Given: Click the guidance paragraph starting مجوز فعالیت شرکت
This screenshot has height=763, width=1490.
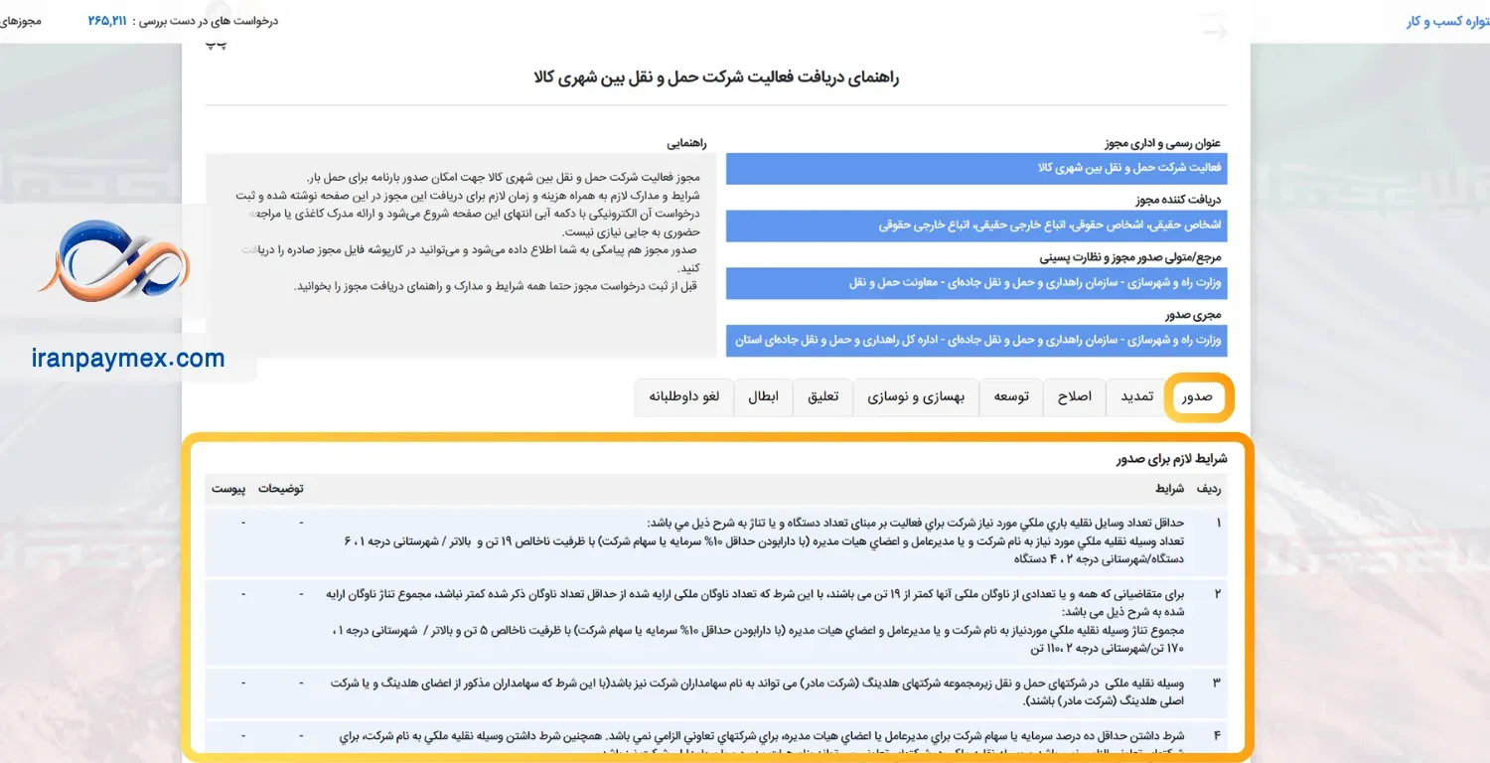Looking at the screenshot, I should [469, 231].
